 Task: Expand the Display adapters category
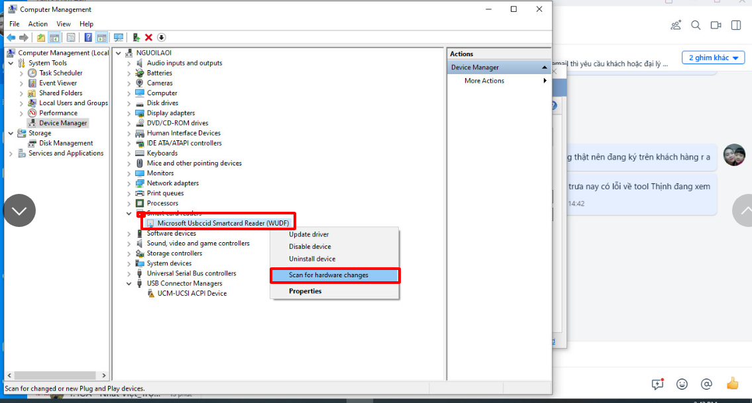pos(129,114)
